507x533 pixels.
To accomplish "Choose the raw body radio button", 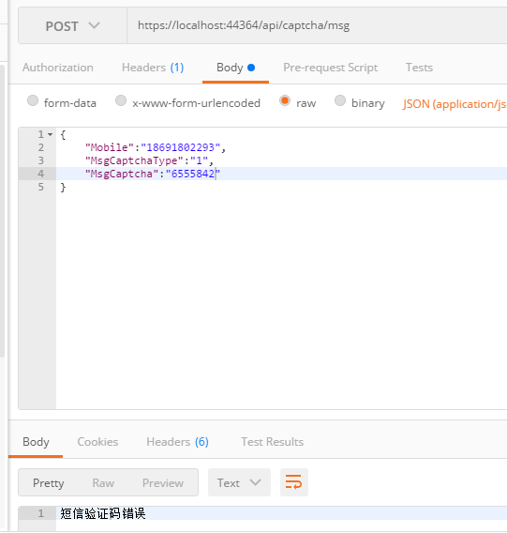I will (285, 100).
